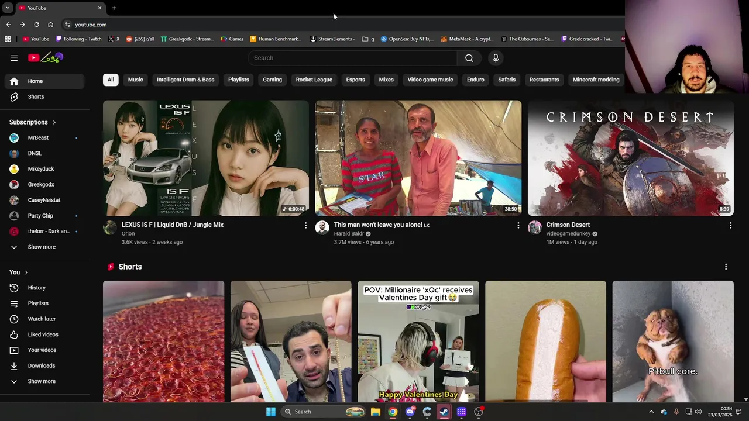Image resolution: width=749 pixels, height=421 pixels.
Task: Close the YouTube browser tab
Action: click(99, 8)
